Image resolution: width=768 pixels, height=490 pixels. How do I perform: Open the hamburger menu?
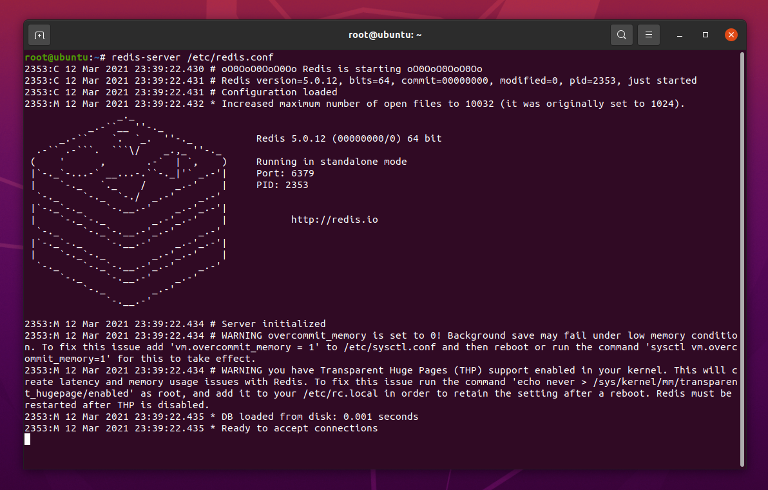[x=649, y=35]
